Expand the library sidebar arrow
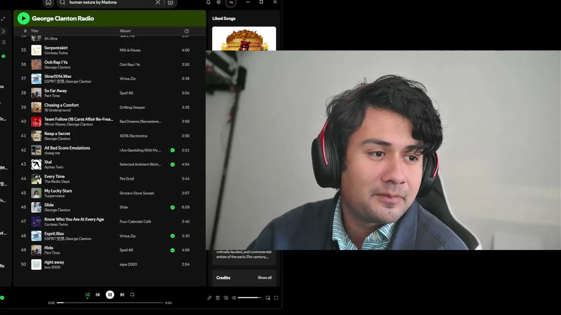Screen dimensions: 561x315 pos(3,31)
